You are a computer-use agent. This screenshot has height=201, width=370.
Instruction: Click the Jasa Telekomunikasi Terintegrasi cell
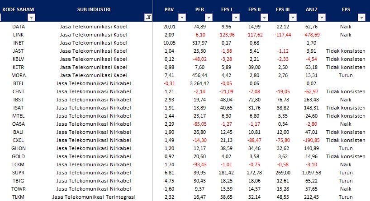pyautogui.click(x=93, y=197)
